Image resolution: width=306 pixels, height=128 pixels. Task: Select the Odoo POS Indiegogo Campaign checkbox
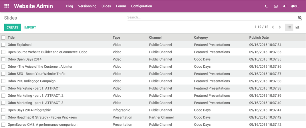[x=3, y=81]
